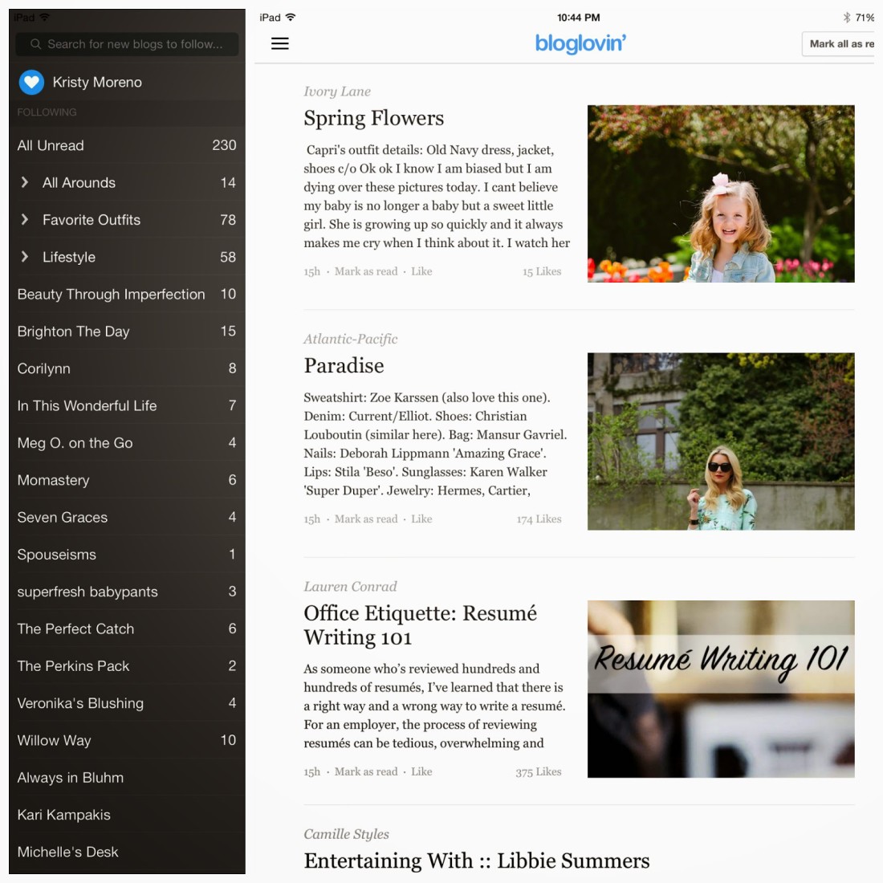Like the Resumé Writing 101 post
Viewport: 883px width, 883px height.
coord(421,771)
